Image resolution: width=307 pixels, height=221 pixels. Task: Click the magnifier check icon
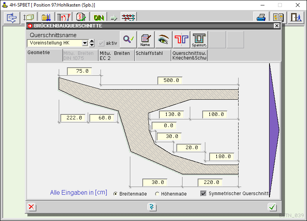[x=128, y=39]
